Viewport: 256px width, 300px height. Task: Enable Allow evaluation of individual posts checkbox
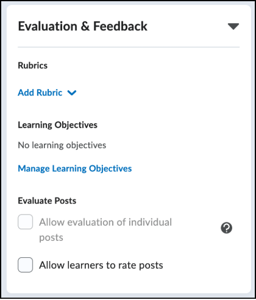click(x=26, y=222)
